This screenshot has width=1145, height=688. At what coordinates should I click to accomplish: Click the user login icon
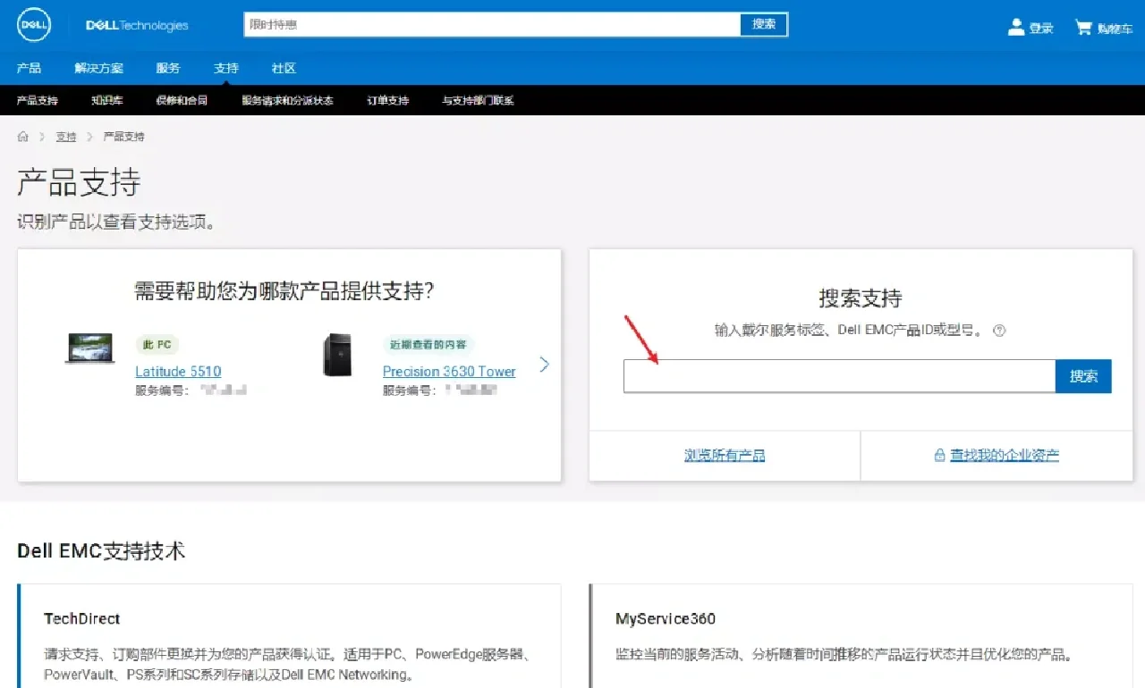point(1015,27)
